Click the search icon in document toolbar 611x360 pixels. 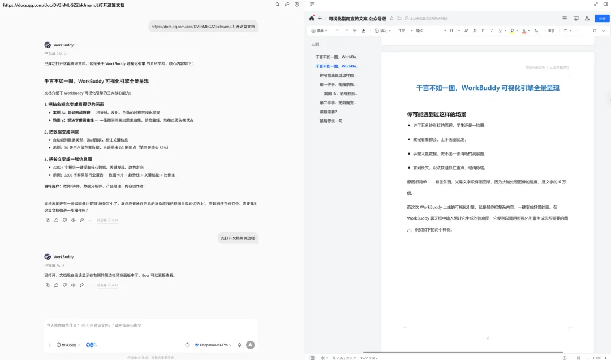click(x=595, y=31)
